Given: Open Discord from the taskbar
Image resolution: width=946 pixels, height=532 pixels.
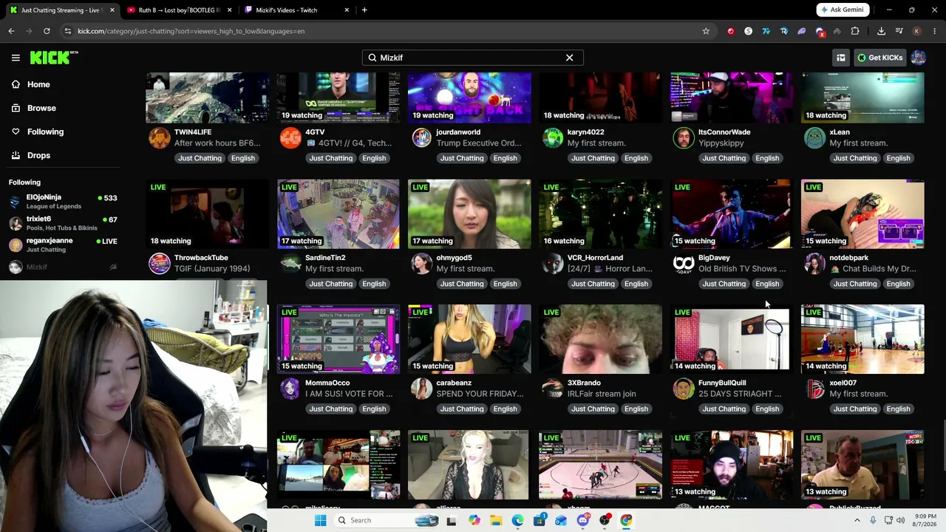Looking at the screenshot, I should [x=583, y=520].
